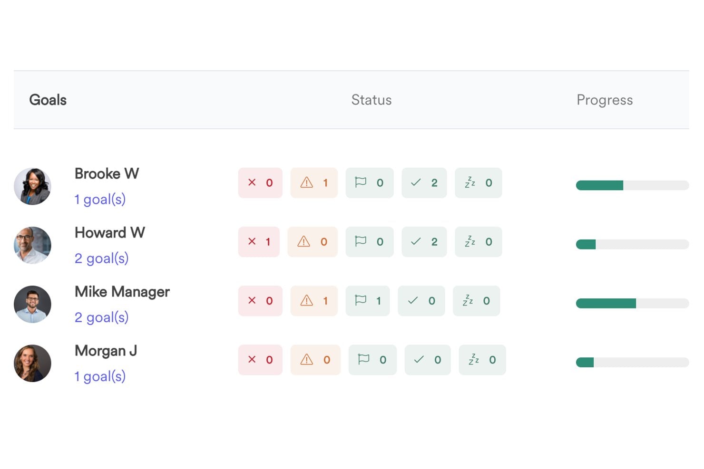Click Brooke W's profile photo
Screen dimensions: 704x469
tap(32, 186)
